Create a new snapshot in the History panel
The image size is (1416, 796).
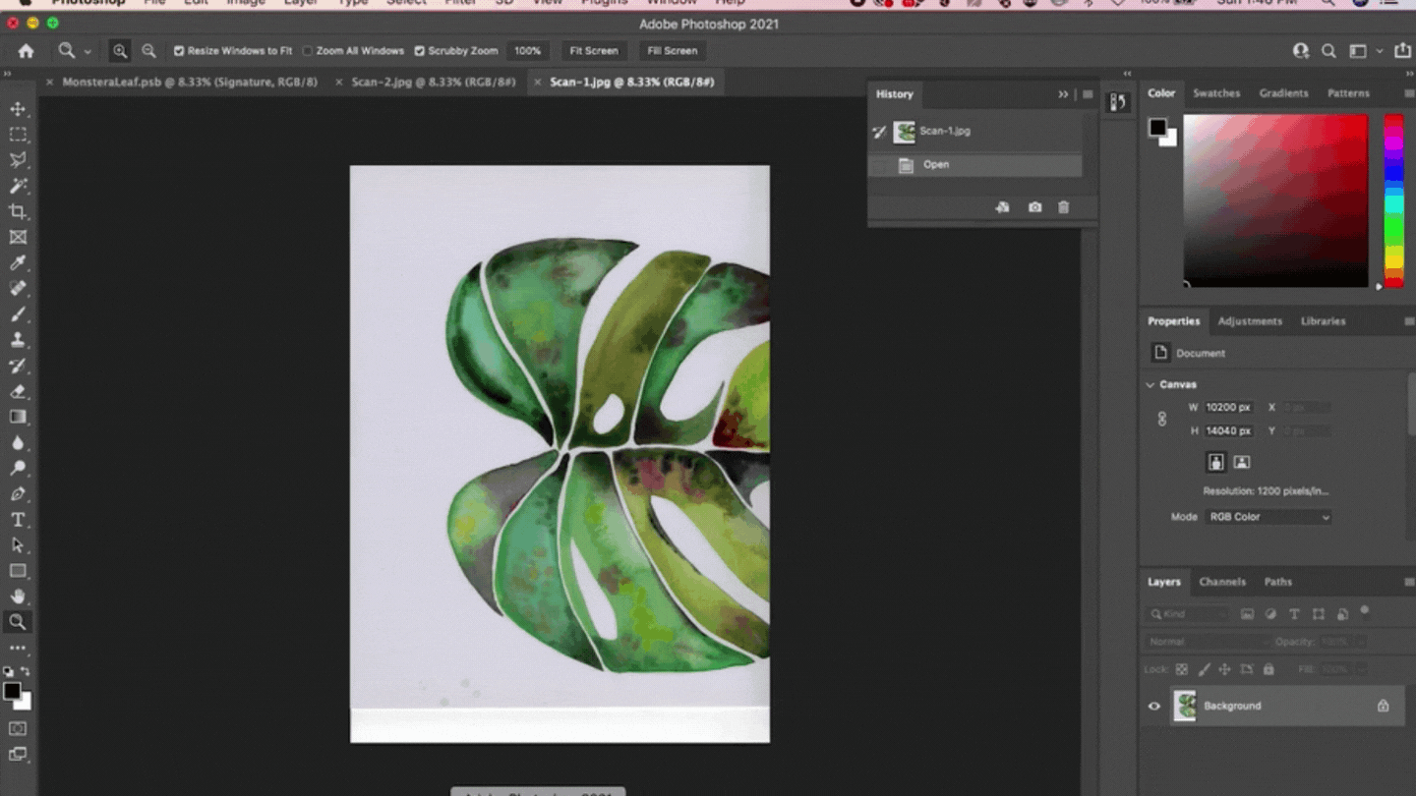pyautogui.click(x=1034, y=207)
